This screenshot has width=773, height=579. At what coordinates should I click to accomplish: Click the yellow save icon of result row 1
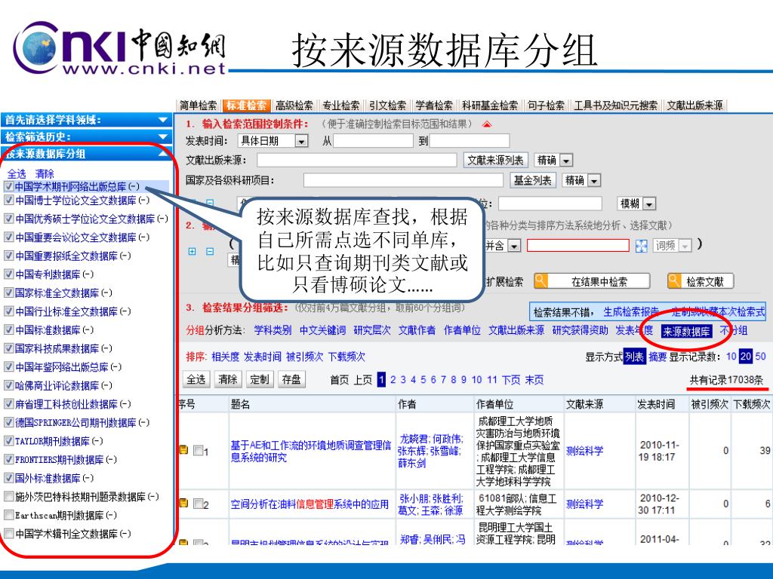point(183,449)
